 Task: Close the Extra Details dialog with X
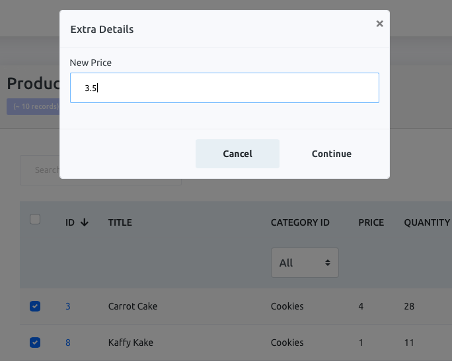coord(379,24)
